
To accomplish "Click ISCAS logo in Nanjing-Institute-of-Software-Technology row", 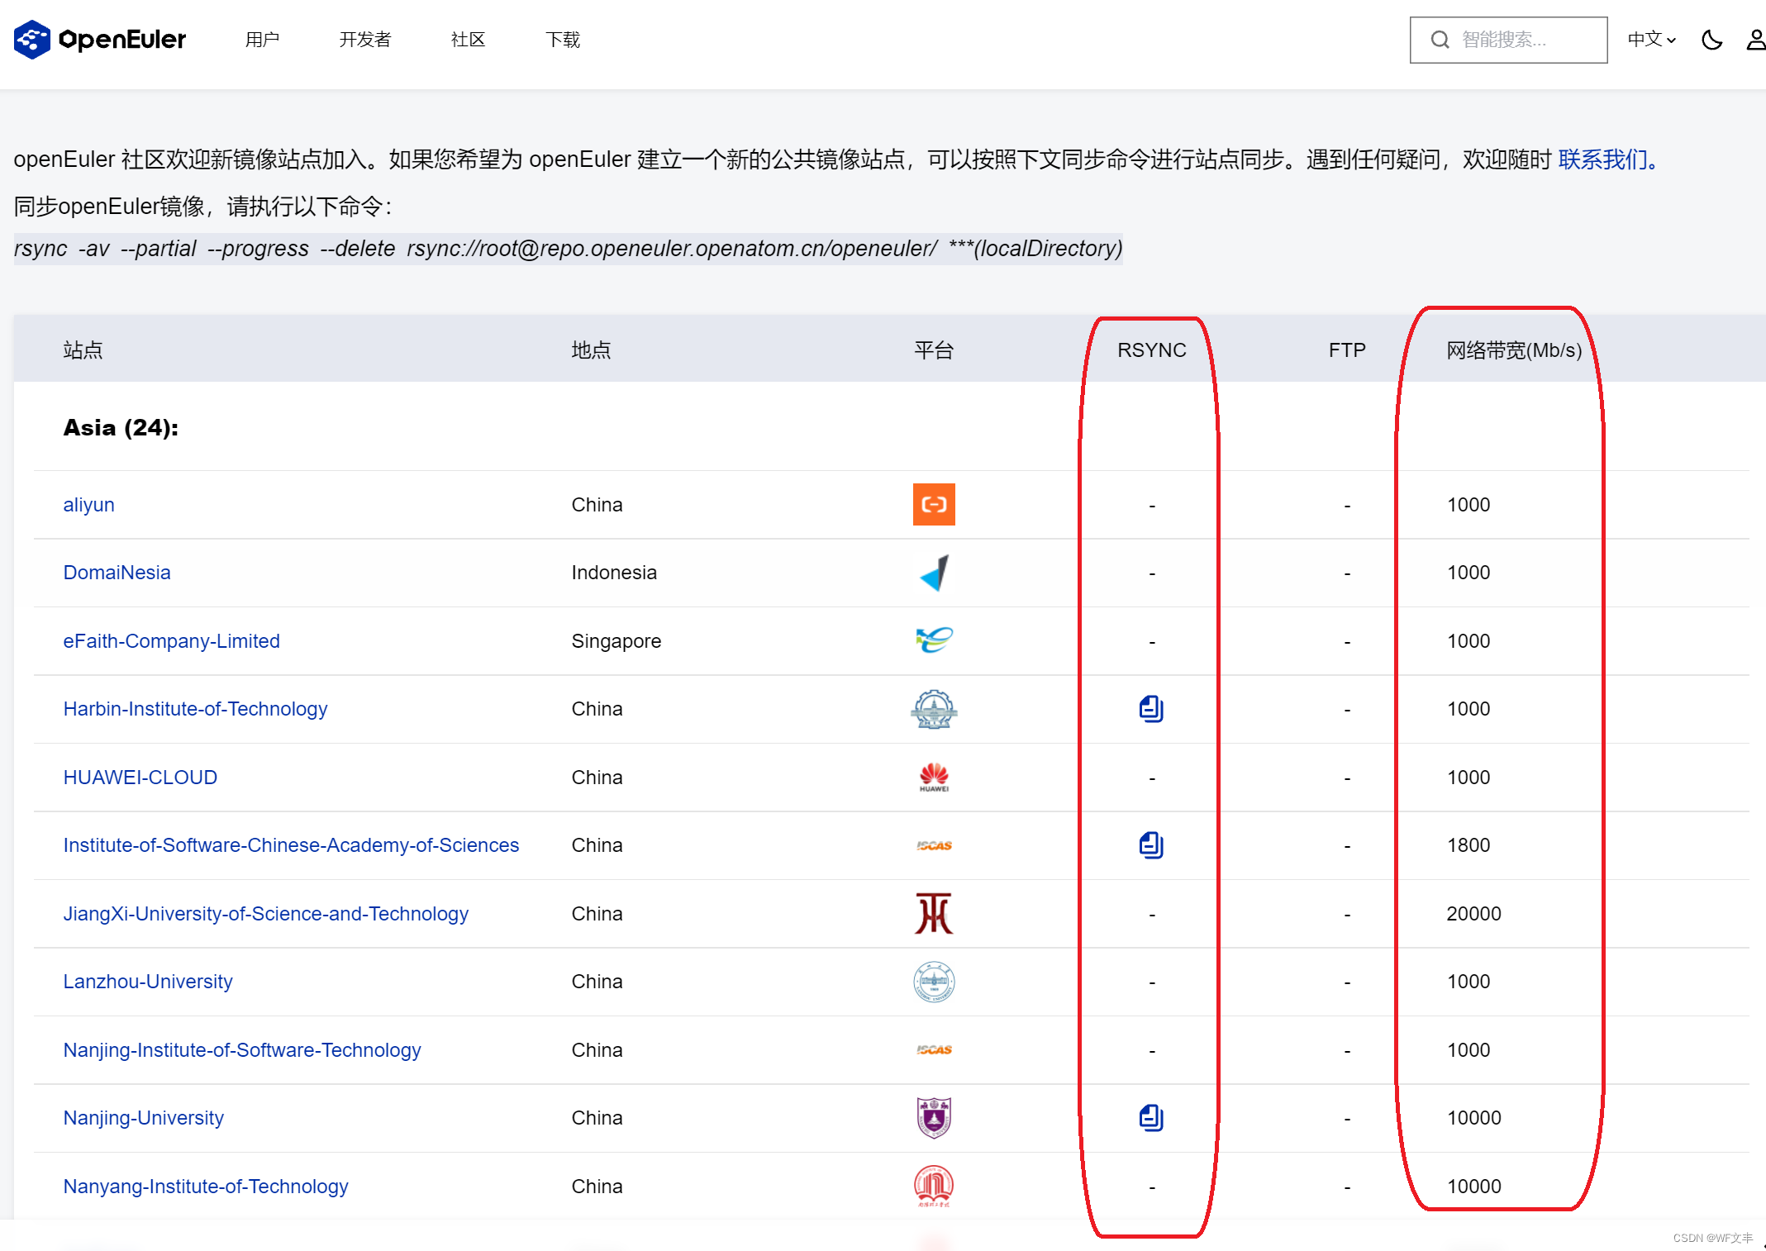I will pyautogui.click(x=934, y=1050).
